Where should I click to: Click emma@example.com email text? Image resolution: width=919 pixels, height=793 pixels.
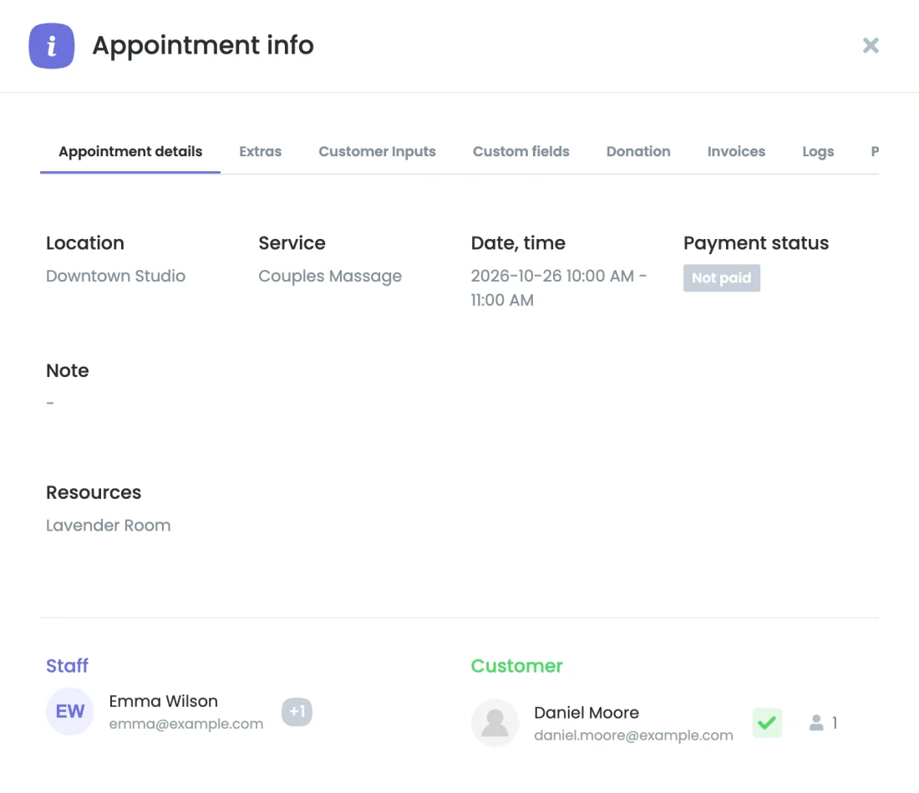pyautogui.click(x=185, y=724)
